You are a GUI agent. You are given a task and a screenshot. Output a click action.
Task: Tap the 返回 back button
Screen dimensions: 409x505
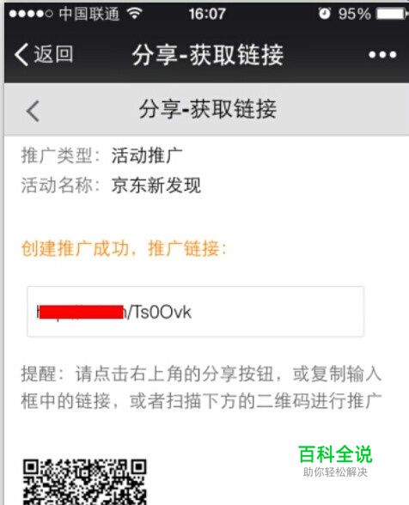tap(44, 54)
